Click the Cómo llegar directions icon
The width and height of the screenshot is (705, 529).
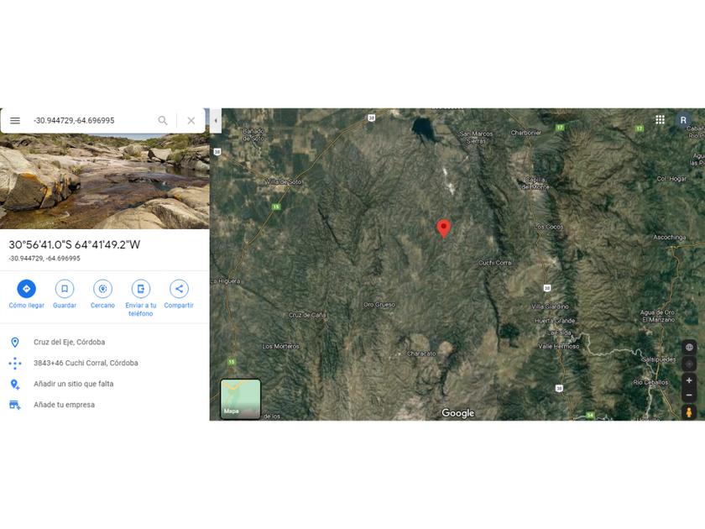point(27,289)
